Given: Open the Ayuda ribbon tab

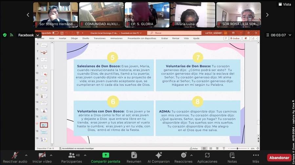Looking at the screenshot, I should click(196, 38).
